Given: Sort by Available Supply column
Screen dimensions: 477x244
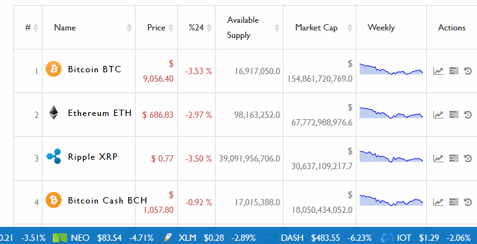Looking at the screenshot, I should [249, 27].
